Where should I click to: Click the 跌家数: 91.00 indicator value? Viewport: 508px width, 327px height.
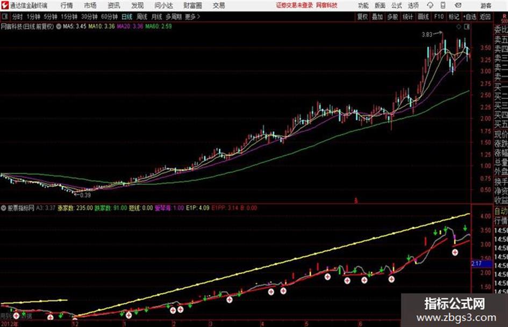[x=111, y=208]
